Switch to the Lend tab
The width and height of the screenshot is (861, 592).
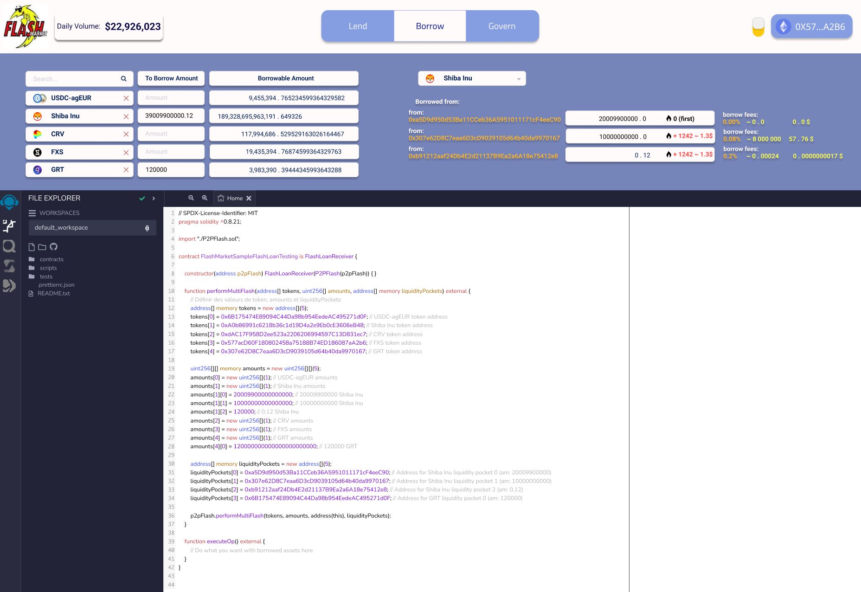click(x=358, y=26)
